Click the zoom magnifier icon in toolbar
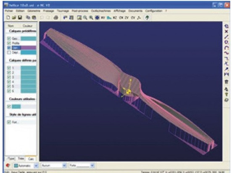This screenshot has width=232, height=173. pyautogui.click(x=85, y=18)
